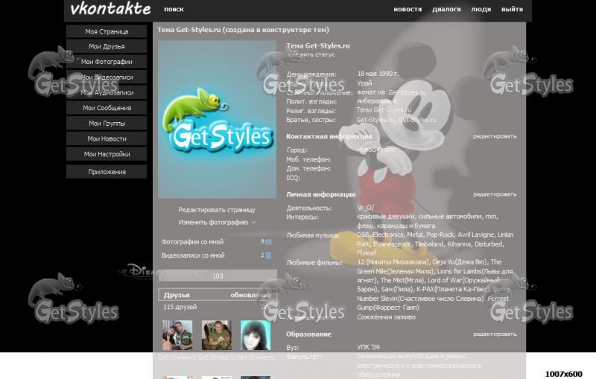Open 'Приложения' sidebar button
Screen dimensions: 596x379
click(107, 172)
